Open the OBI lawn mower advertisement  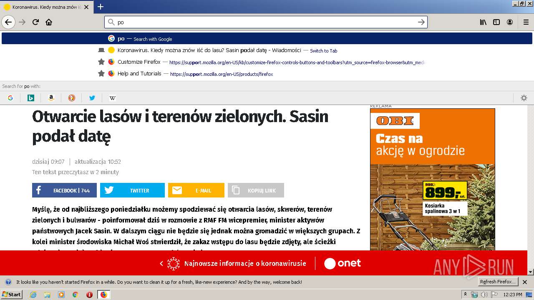432,179
